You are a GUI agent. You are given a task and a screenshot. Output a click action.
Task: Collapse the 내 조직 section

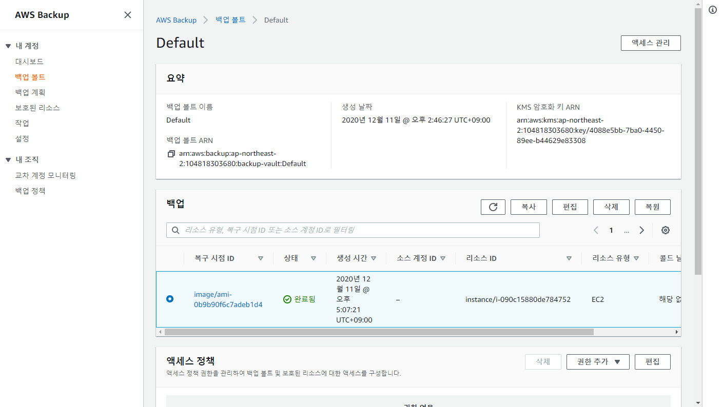tap(8, 160)
